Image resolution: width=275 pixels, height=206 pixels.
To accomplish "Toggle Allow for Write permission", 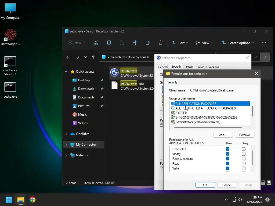I will click(228, 168).
